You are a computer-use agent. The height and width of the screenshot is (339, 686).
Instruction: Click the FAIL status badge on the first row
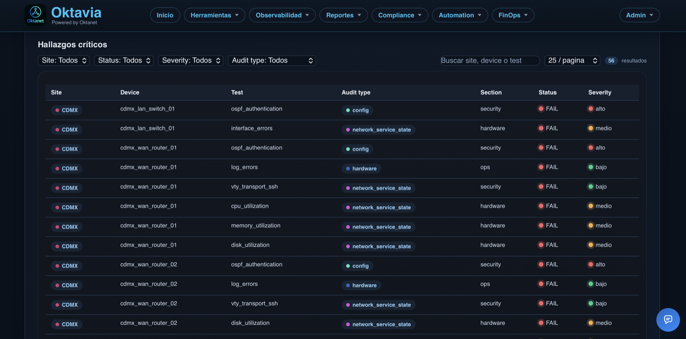point(547,109)
